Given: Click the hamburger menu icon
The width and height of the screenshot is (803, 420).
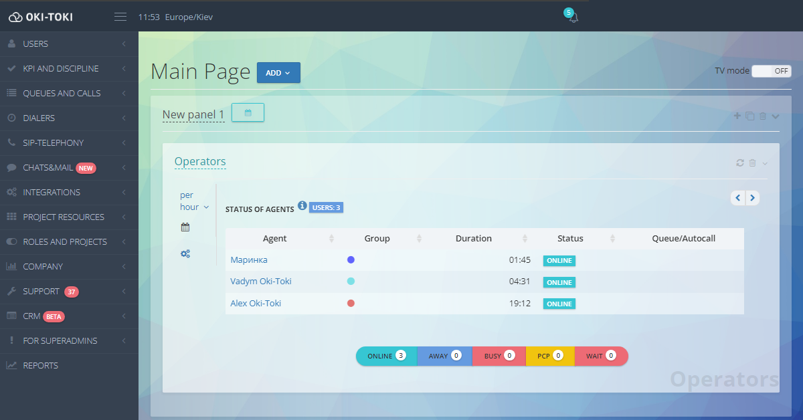Looking at the screenshot, I should click(120, 17).
